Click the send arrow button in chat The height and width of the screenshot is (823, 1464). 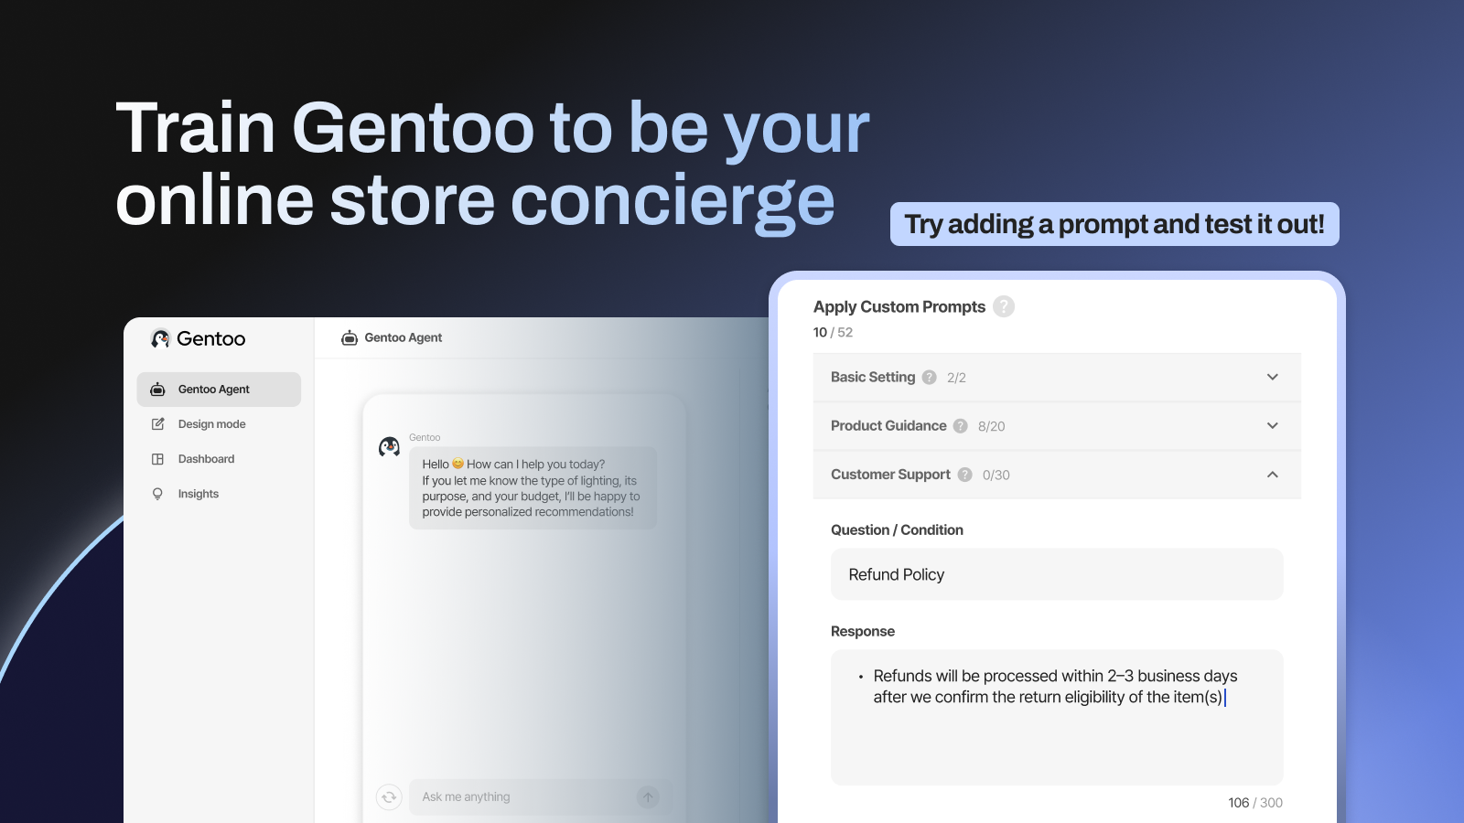pyautogui.click(x=648, y=797)
